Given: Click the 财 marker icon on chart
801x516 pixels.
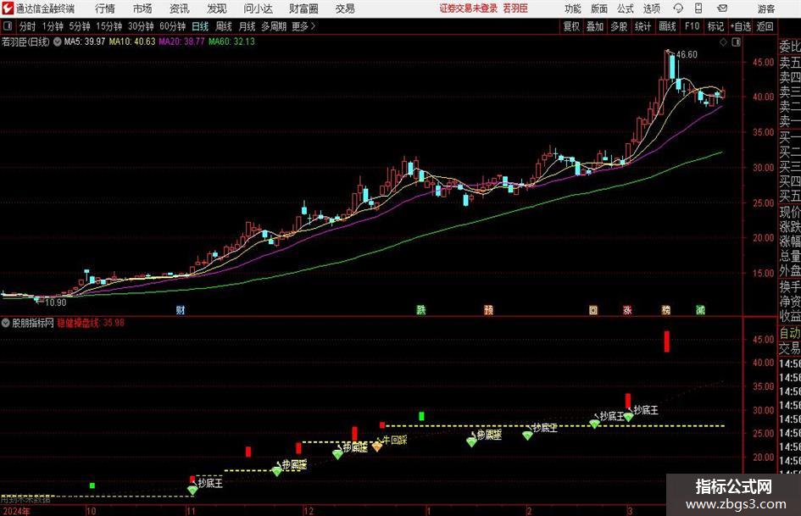Looking at the screenshot, I should (181, 310).
